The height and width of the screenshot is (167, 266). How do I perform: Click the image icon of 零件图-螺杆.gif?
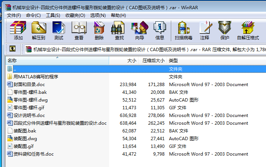[x=10, y=107]
